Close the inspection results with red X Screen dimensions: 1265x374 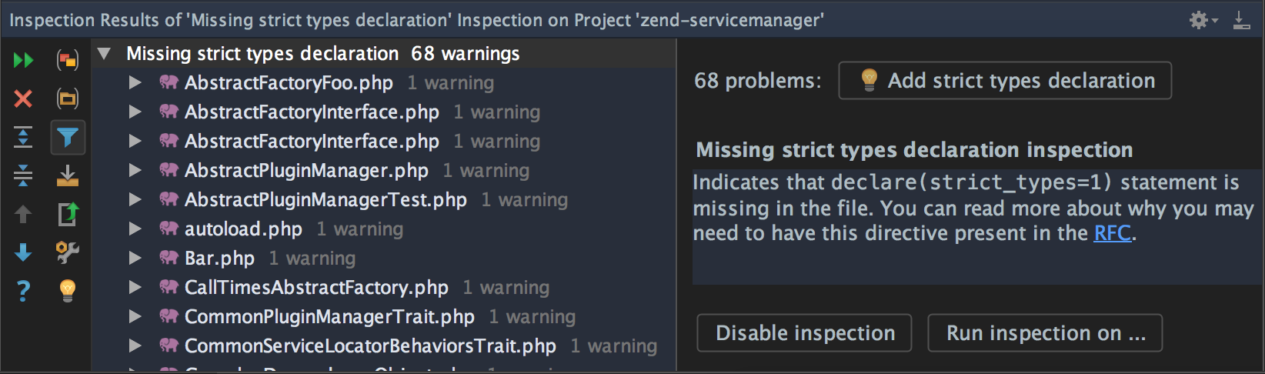pyautogui.click(x=23, y=99)
